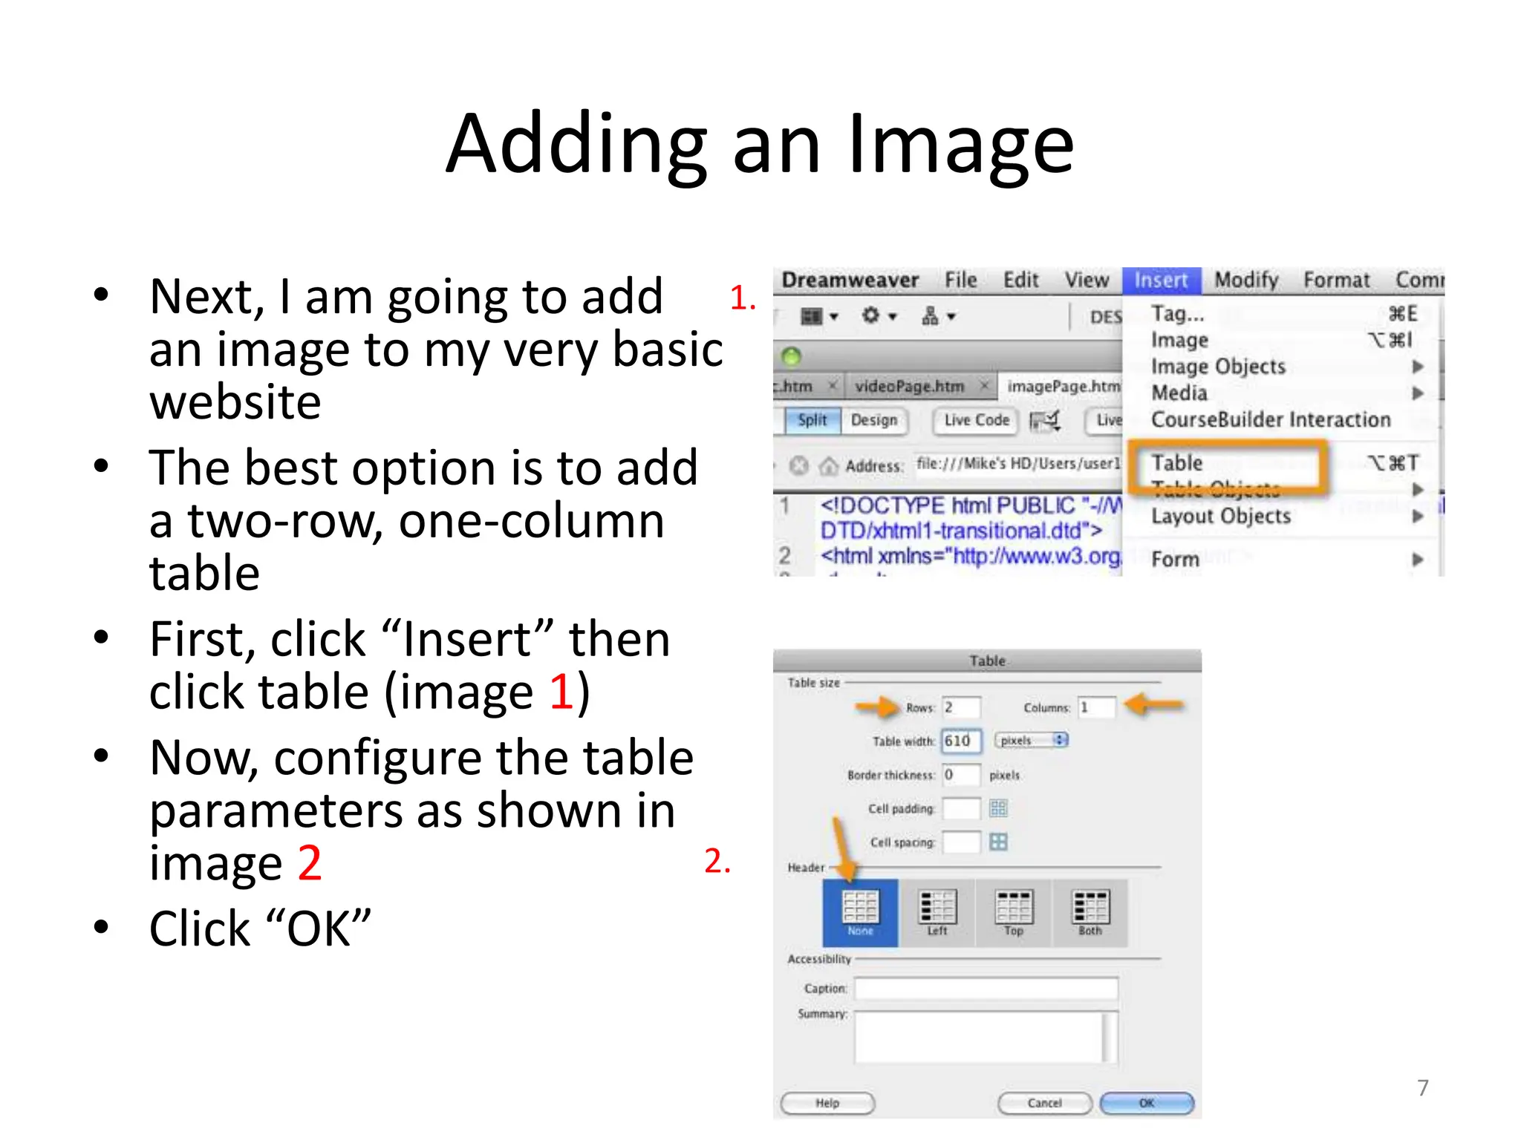
Task: Click the Cell spacing diagram icon
Action: (x=998, y=842)
